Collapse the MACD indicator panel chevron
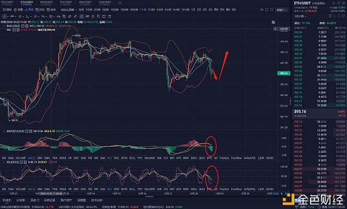 pyautogui.click(x=4, y=131)
